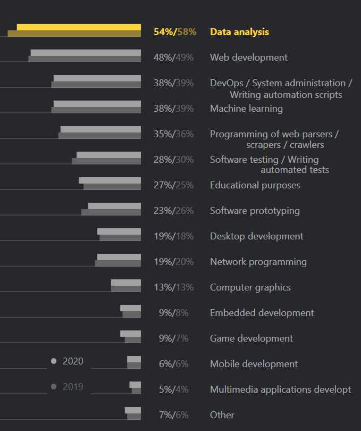361x431 pixels.
Task: Click the Software prototyping label
Action: (255, 211)
